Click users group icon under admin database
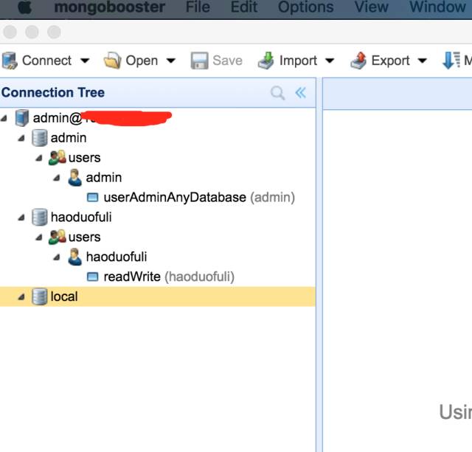472x452 pixels. click(58, 158)
